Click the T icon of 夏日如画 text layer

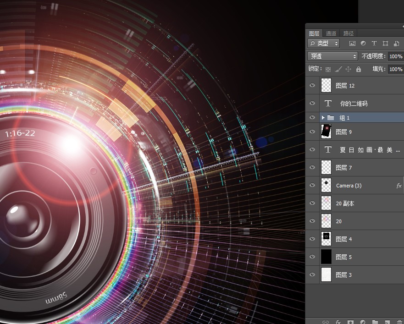point(328,149)
